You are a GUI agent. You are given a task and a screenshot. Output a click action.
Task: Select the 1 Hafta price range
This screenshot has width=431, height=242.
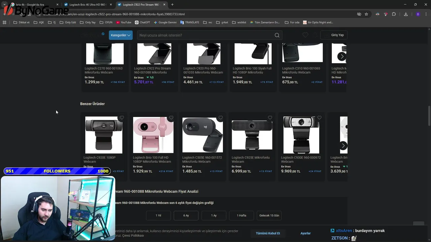241,215
